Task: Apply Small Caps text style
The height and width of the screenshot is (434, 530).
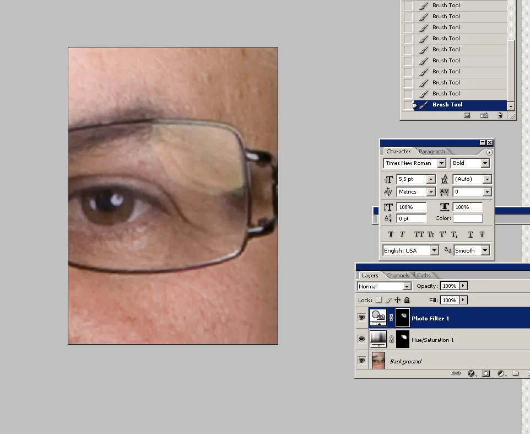Action: coord(431,234)
